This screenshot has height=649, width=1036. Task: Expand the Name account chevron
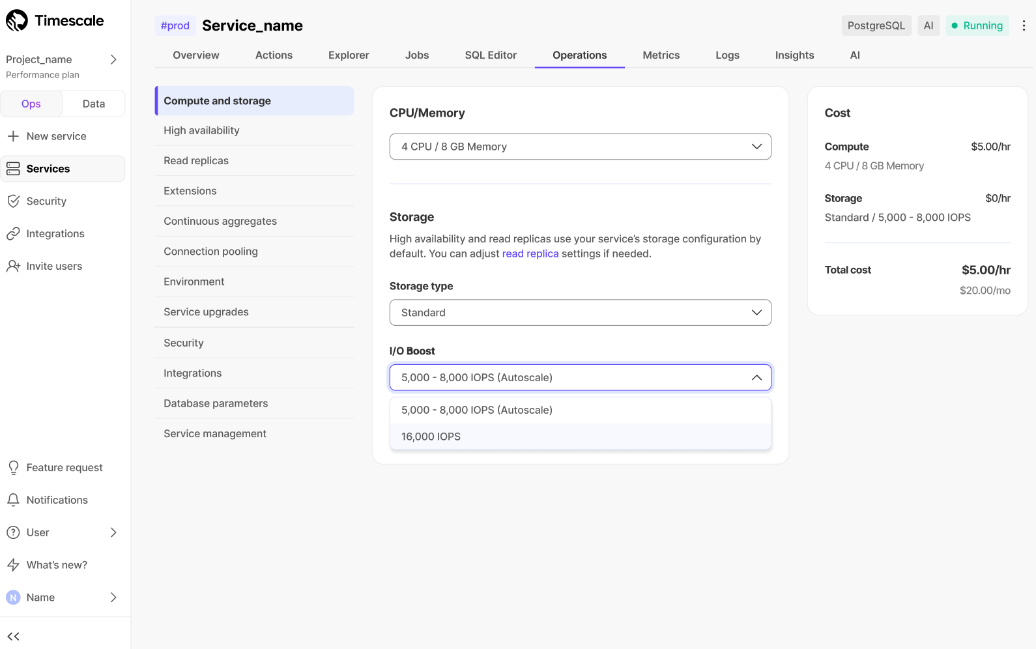pyautogui.click(x=113, y=598)
